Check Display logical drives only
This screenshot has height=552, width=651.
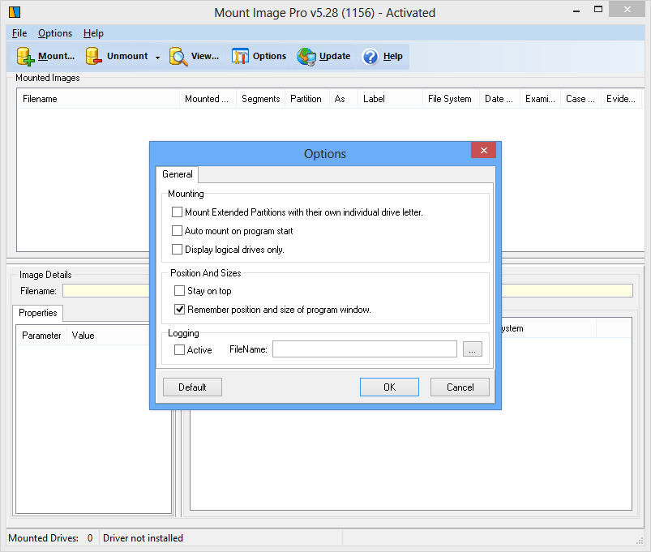177,250
